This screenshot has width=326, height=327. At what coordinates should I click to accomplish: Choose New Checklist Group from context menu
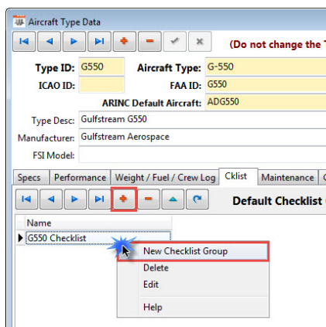point(193,251)
